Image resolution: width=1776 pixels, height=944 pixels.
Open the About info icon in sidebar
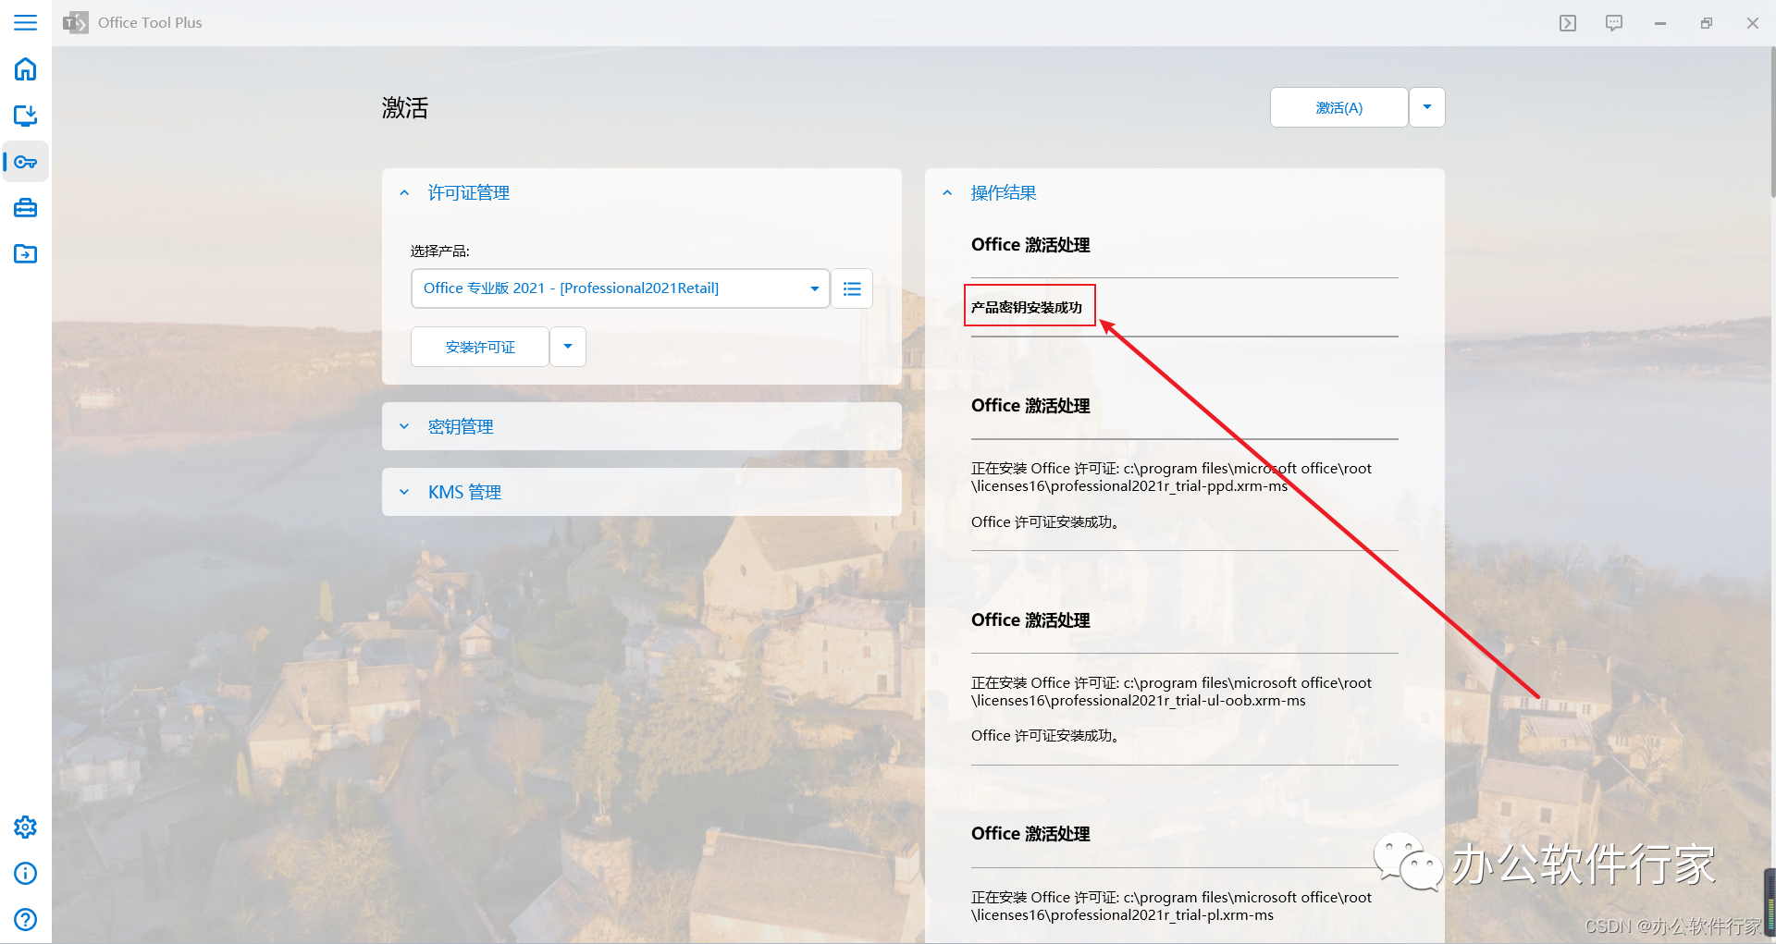26,873
